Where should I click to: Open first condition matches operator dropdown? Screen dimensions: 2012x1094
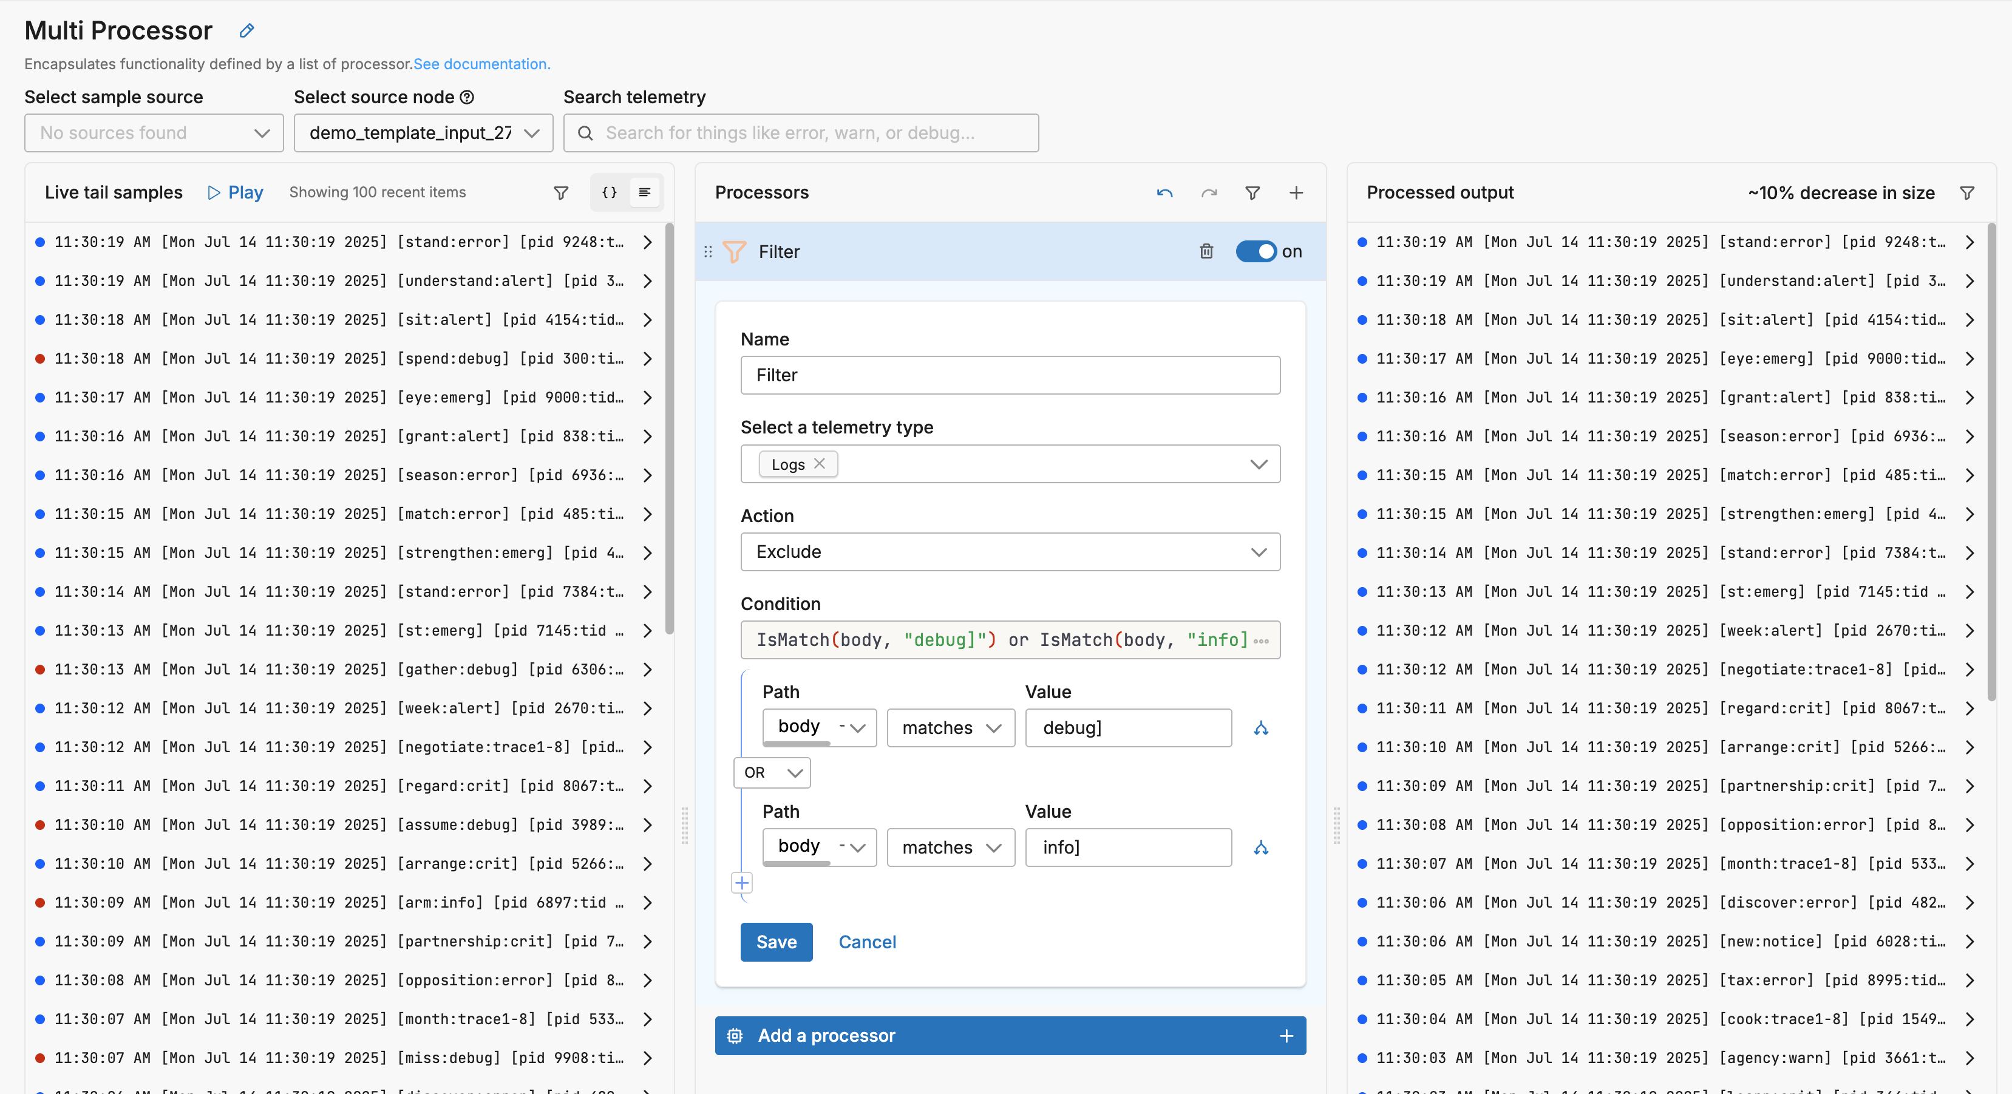951,729
